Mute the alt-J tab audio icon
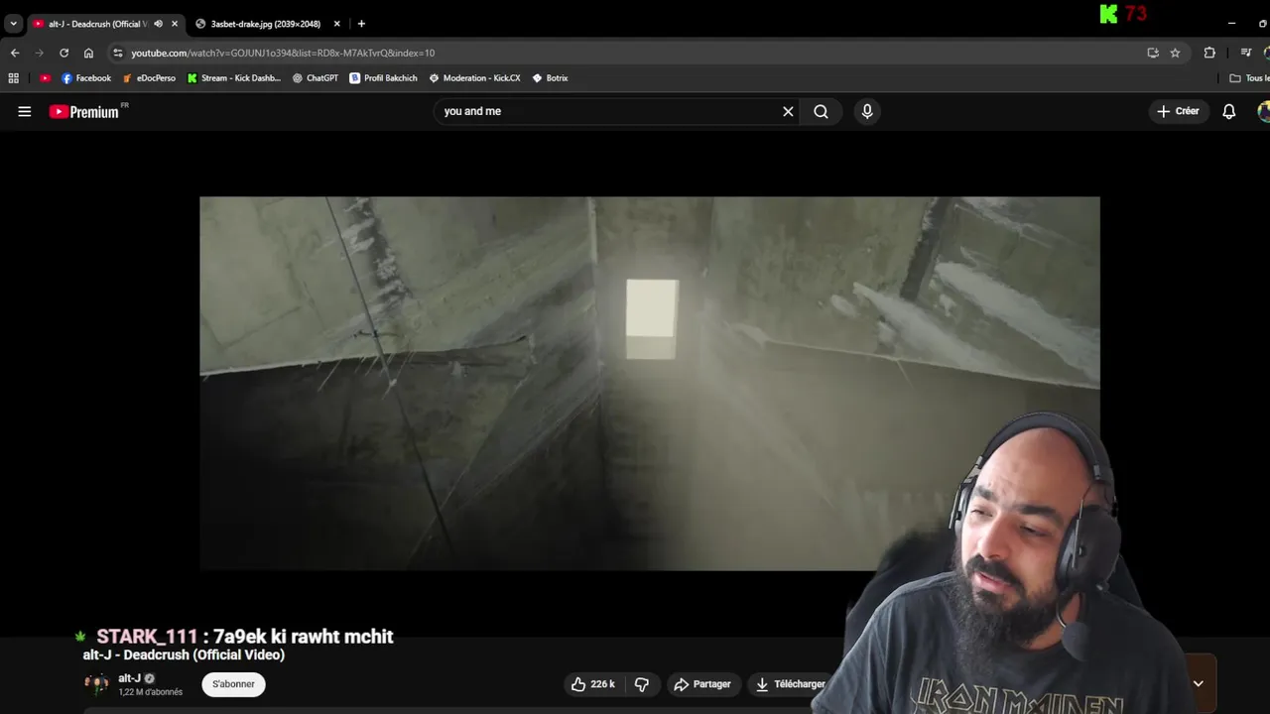The image size is (1270, 714). (x=158, y=24)
